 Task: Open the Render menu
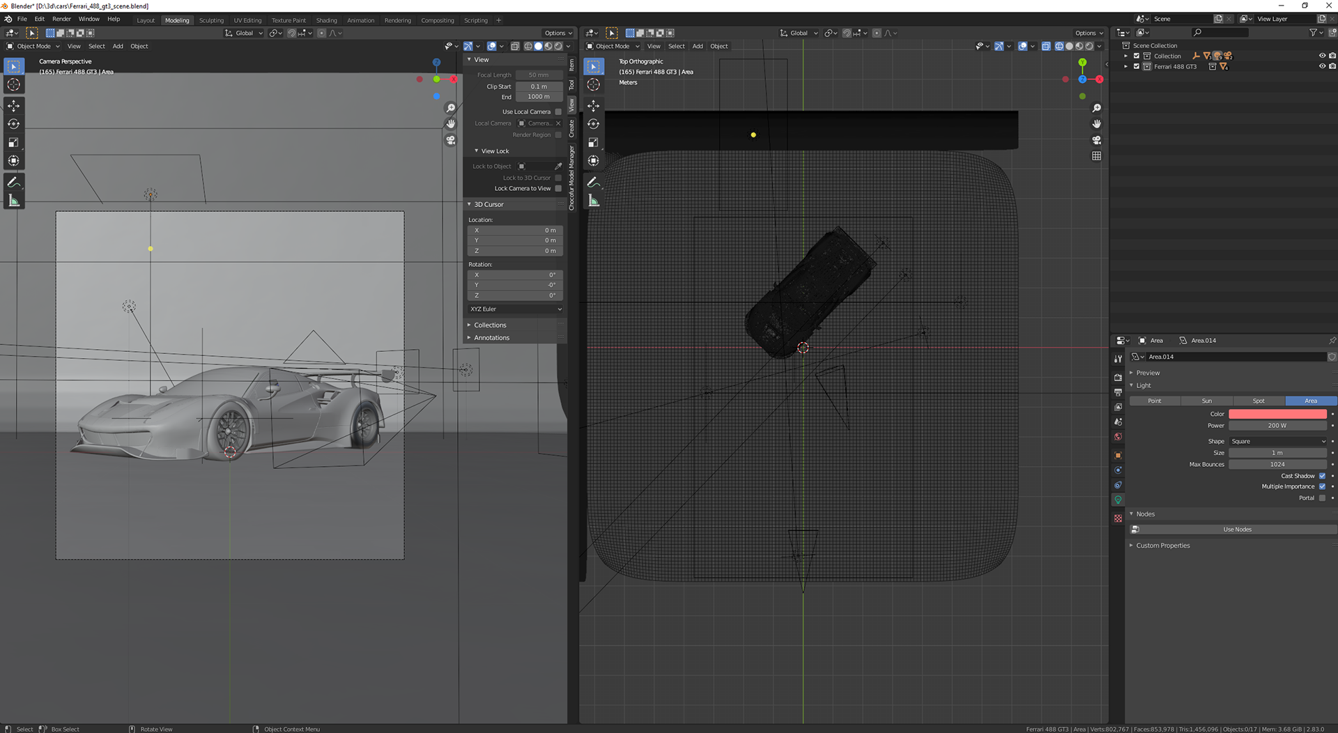[x=61, y=20]
